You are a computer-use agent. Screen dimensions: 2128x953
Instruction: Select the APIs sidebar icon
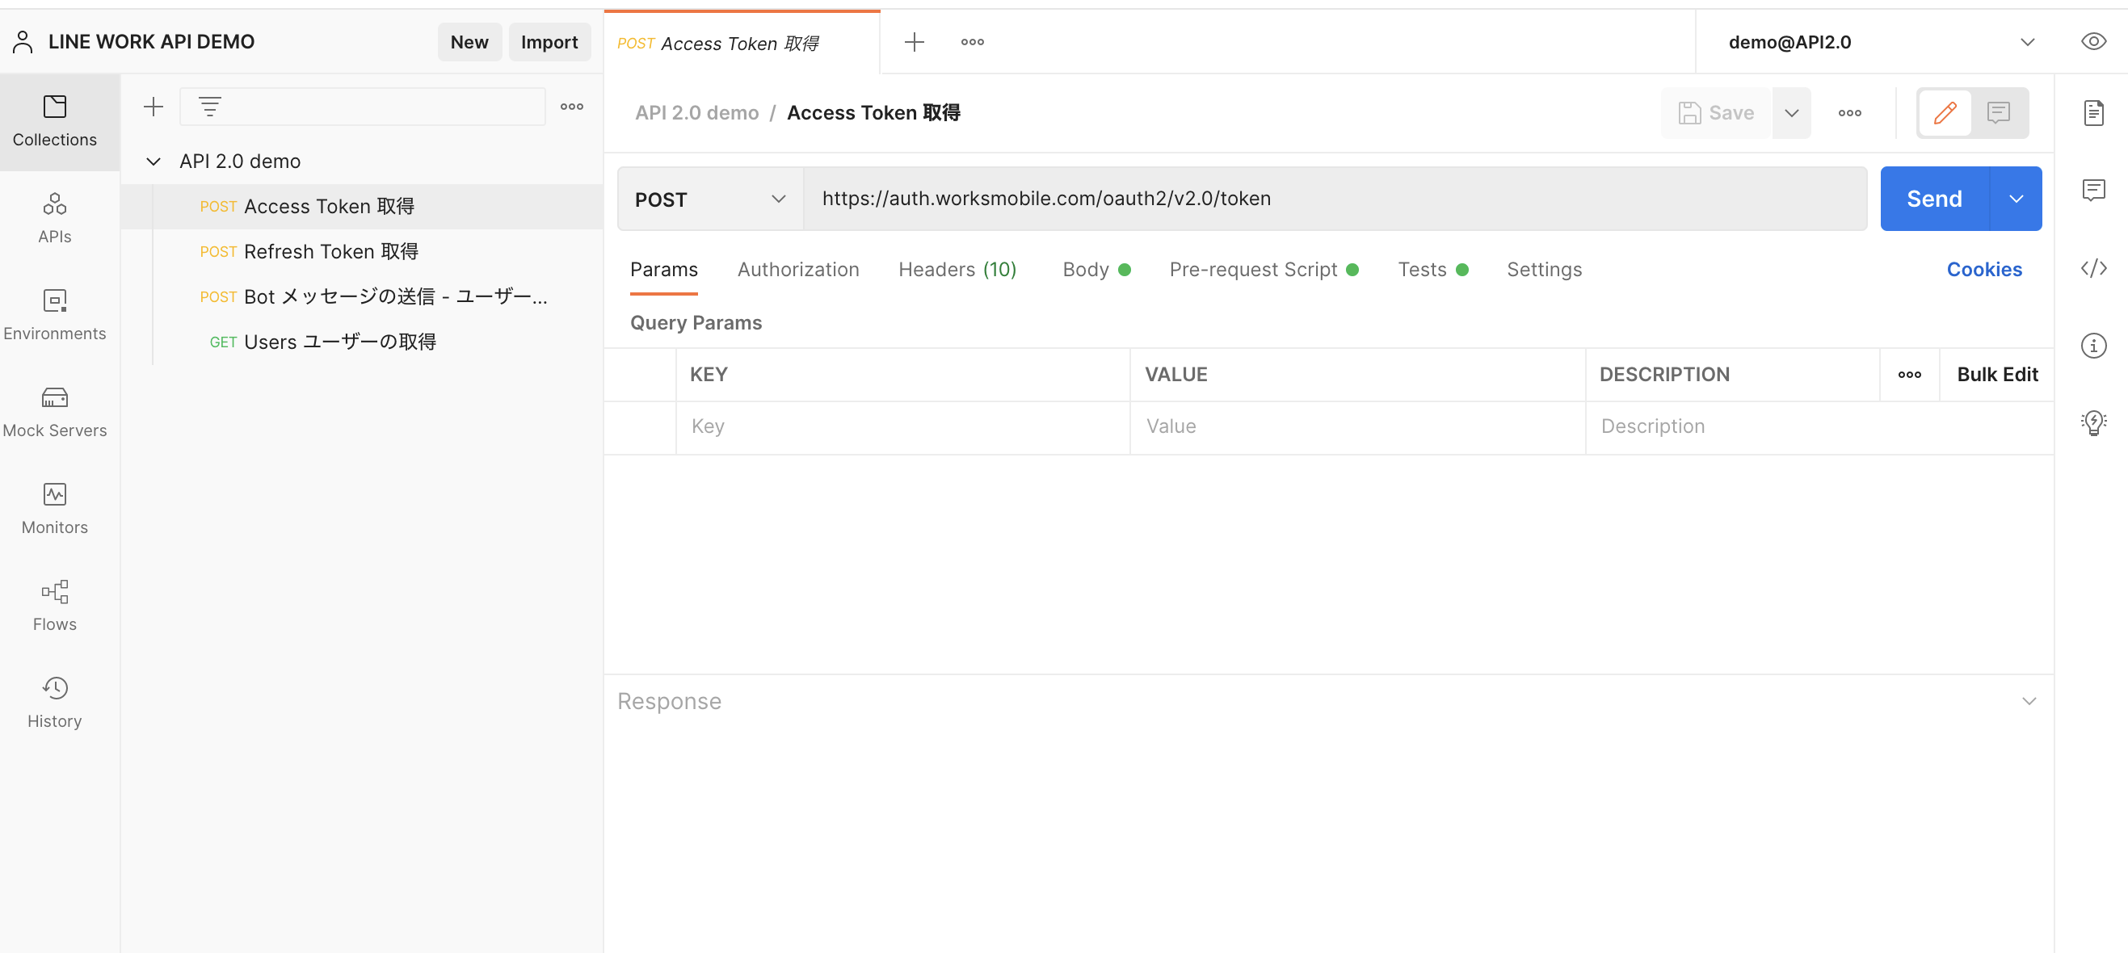coord(54,216)
